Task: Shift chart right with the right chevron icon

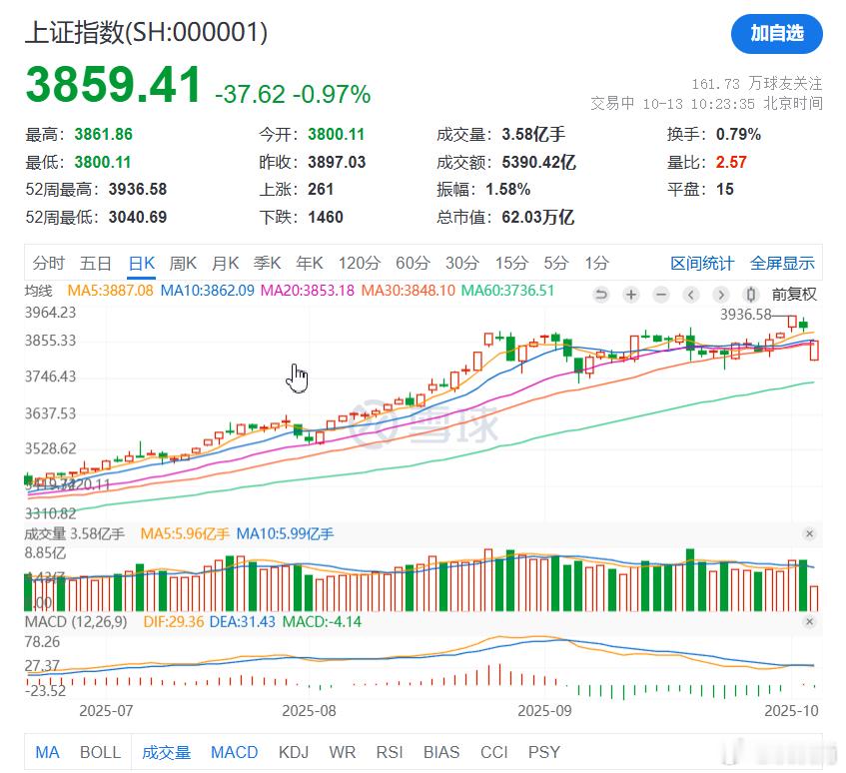Action: pos(720,295)
